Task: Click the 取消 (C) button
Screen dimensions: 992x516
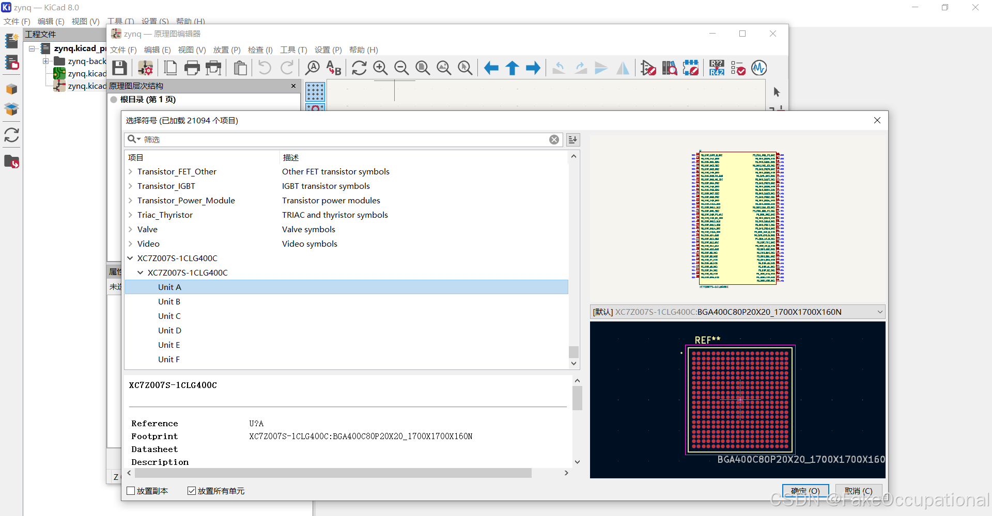Action: pos(858,491)
